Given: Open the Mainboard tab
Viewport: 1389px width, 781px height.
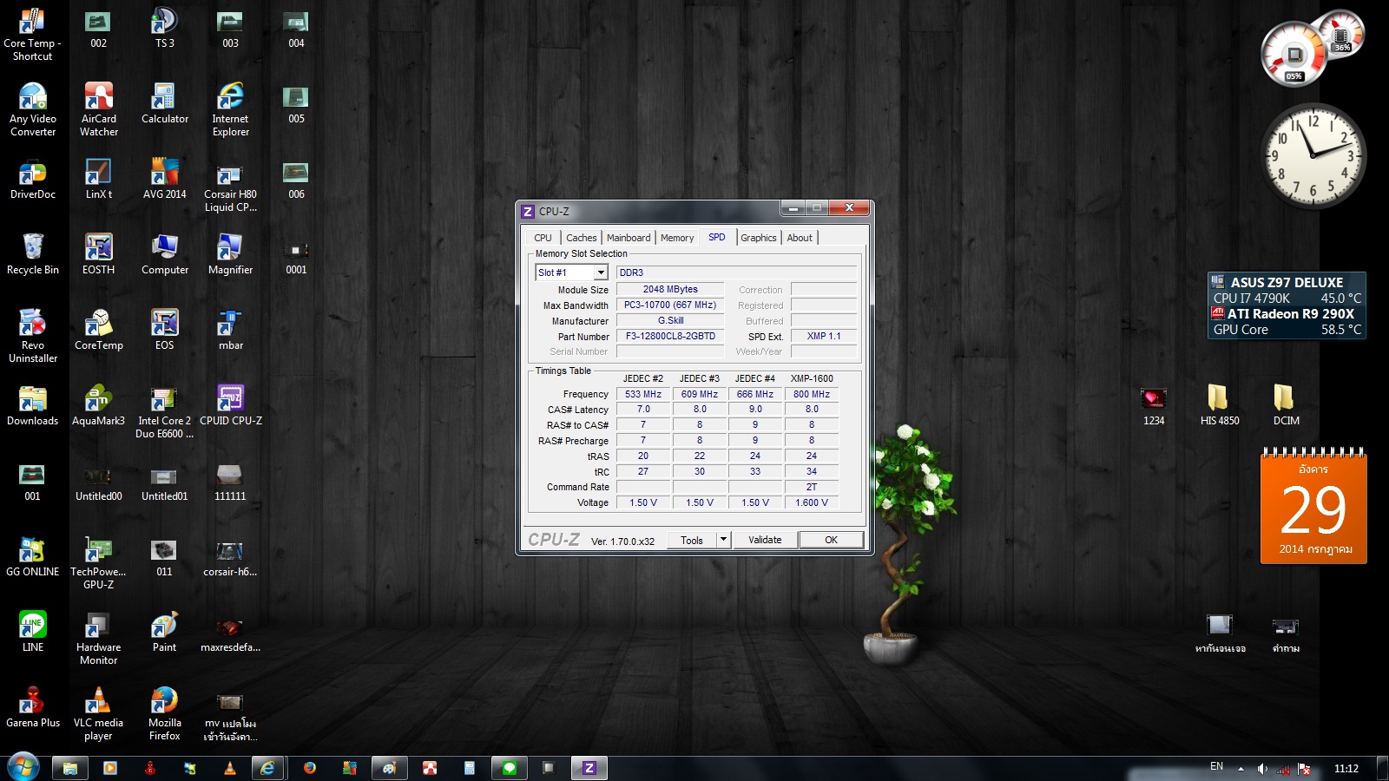Looking at the screenshot, I should point(629,238).
